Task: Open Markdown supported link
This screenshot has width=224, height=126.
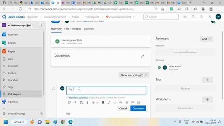Action: tap(78, 98)
